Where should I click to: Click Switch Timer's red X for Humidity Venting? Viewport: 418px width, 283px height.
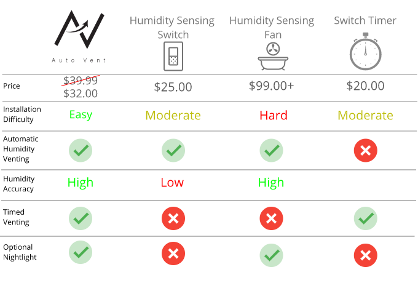pyautogui.click(x=365, y=149)
